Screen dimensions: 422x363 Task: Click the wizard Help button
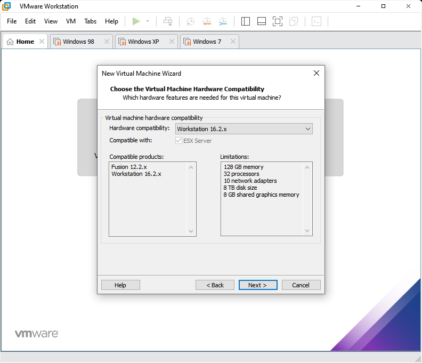click(x=120, y=285)
